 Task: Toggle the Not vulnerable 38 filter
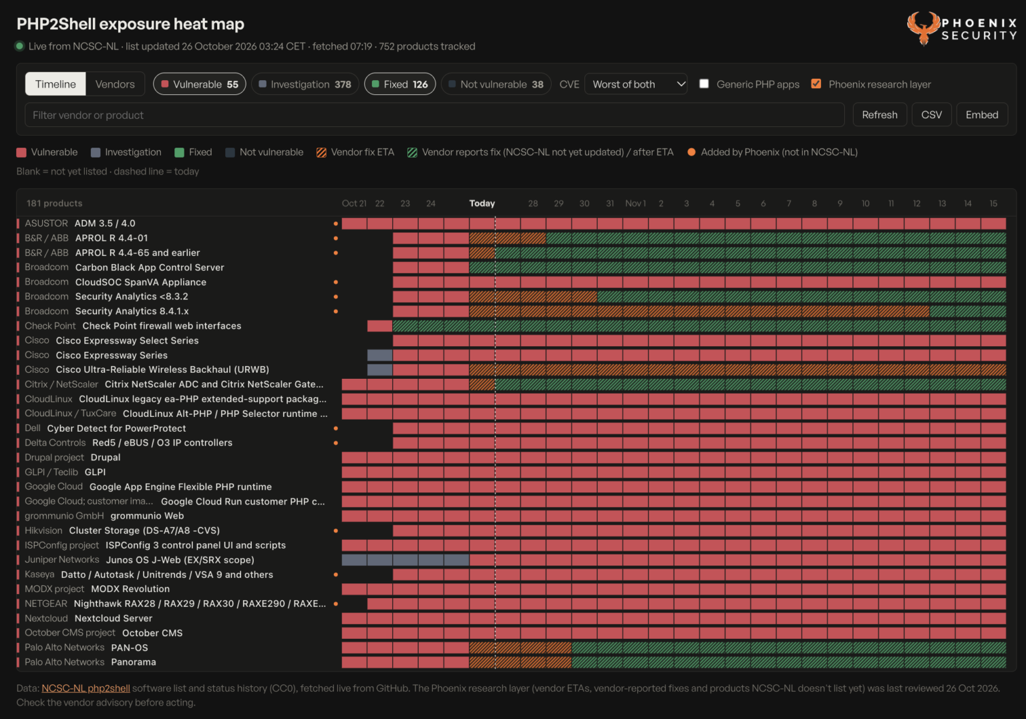(x=496, y=84)
